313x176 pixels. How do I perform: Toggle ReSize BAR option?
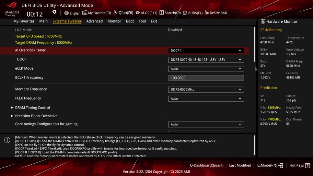pyautogui.click(x=216, y=13)
